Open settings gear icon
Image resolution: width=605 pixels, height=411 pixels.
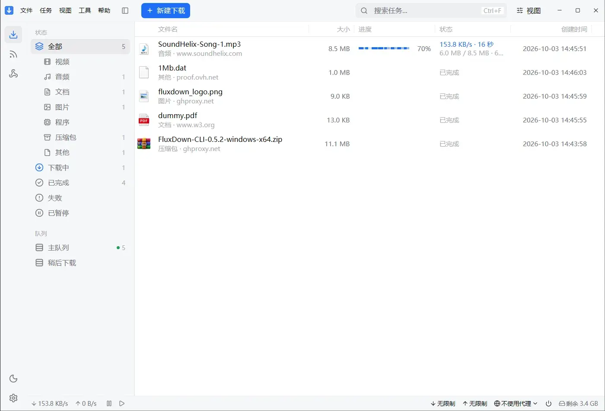pos(13,398)
